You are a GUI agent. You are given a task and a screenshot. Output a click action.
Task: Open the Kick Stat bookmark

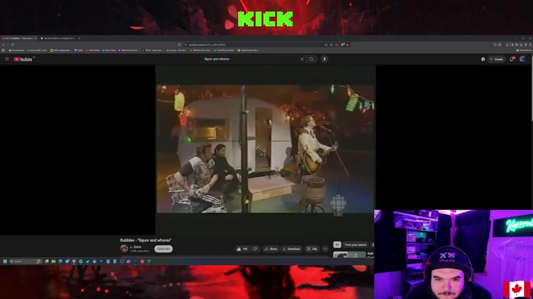[177, 50]
